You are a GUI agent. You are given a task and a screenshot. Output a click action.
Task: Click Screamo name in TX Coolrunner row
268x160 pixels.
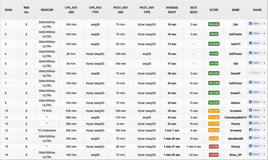(x=236, y=131)
